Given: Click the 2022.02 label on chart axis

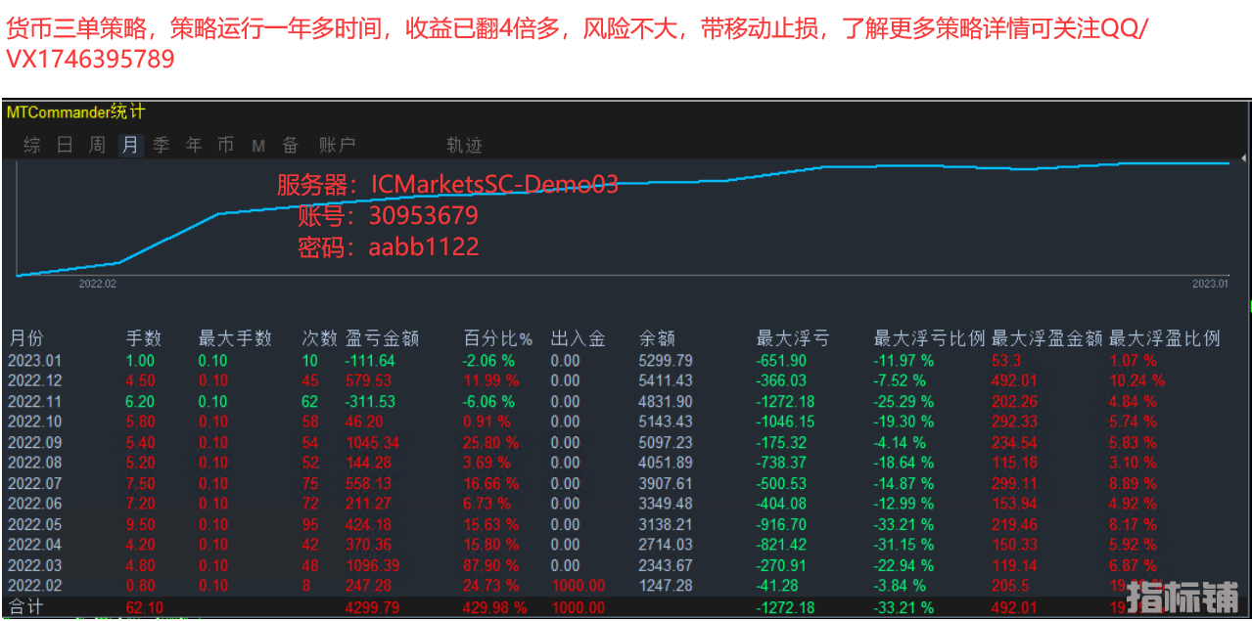Looking at the screenshot, I should click(x=97, y=284).
